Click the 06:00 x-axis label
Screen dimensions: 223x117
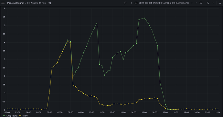[x=49, y=112]
